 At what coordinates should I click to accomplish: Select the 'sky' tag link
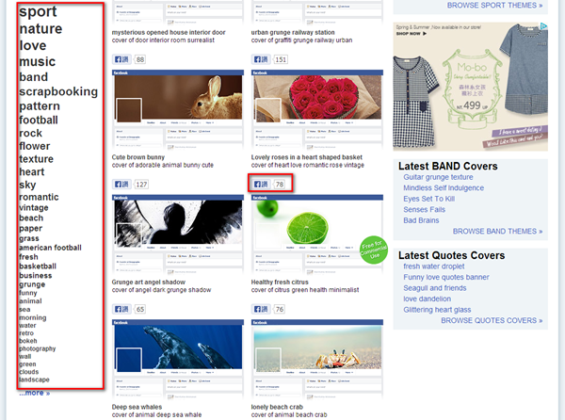[x=27, y=185]
